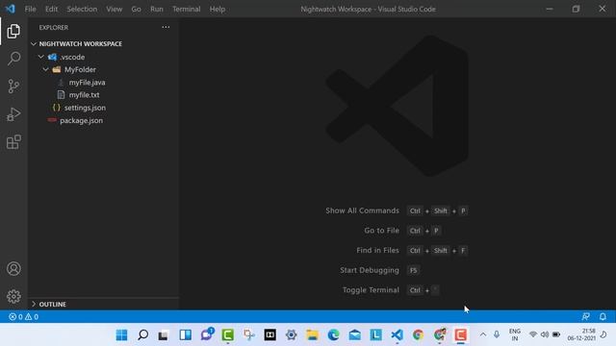Open the Run menu
The height and width of the screenshot is (346, 616).
pos(156,9)
